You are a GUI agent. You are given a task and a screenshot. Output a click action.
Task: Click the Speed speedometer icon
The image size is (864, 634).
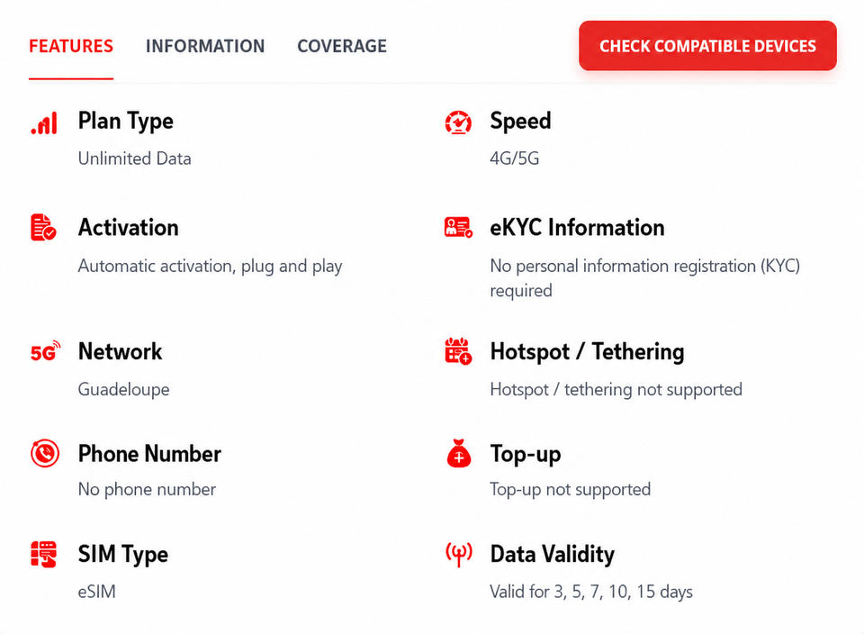458,122
